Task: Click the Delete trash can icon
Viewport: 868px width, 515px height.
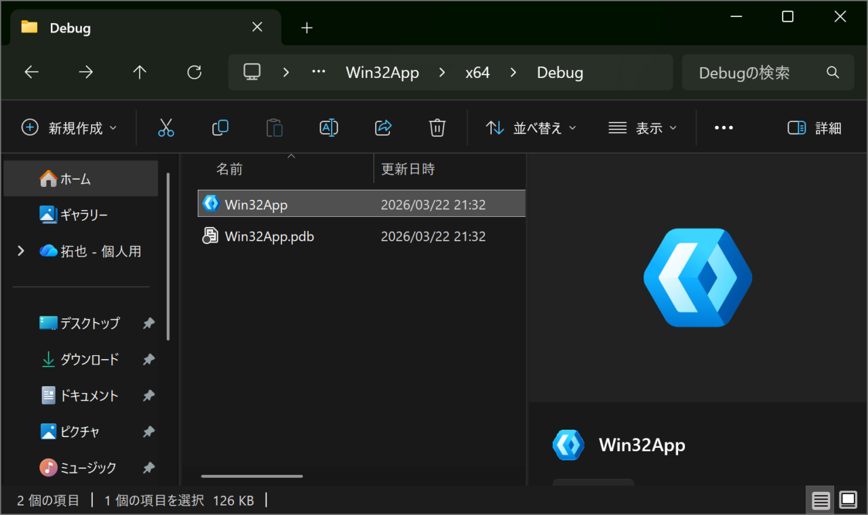Action: pyautogui.click(x=437, y=127)
